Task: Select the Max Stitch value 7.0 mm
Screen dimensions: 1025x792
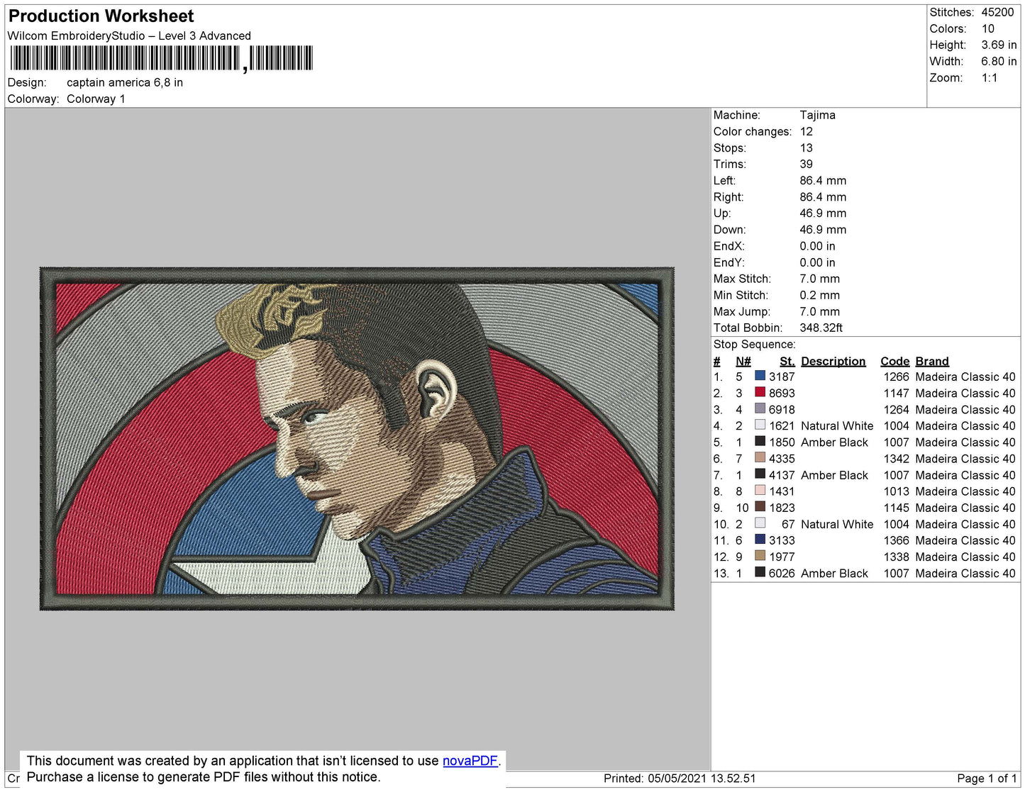Action: (819, 279)
